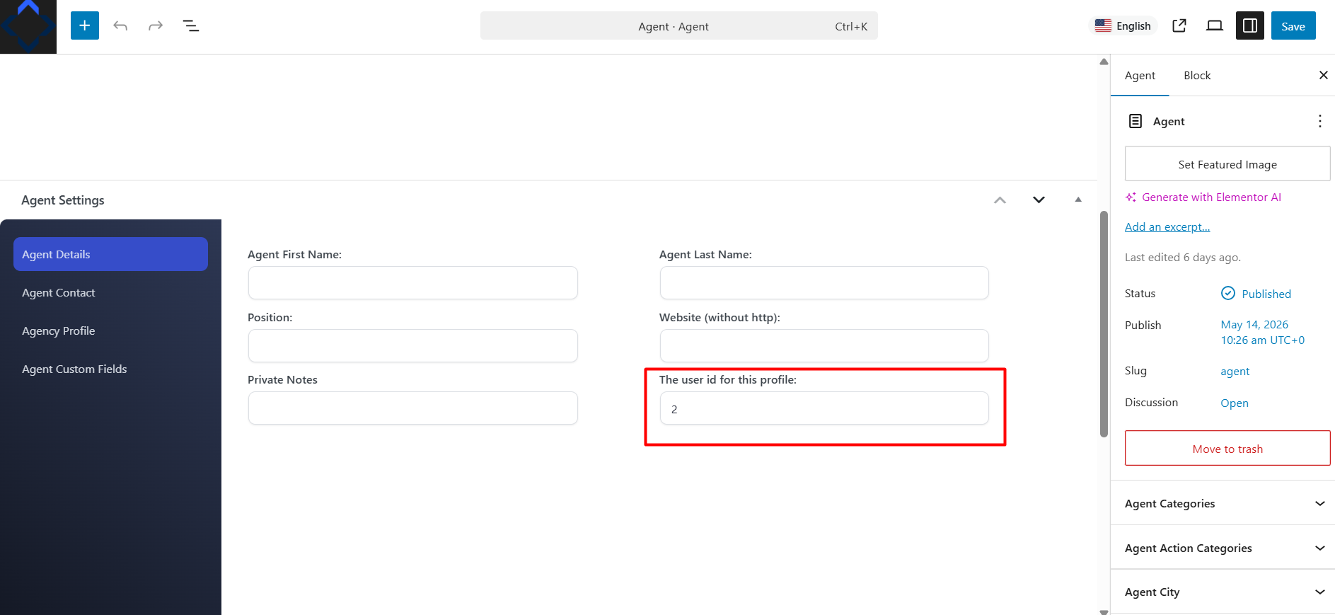This screenshot has height=615, width=1335.
Task: Click into the Position field
Action: coord(413,345)
